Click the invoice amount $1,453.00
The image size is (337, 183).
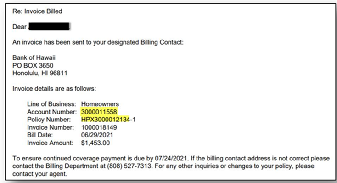[x=95, y=143]
